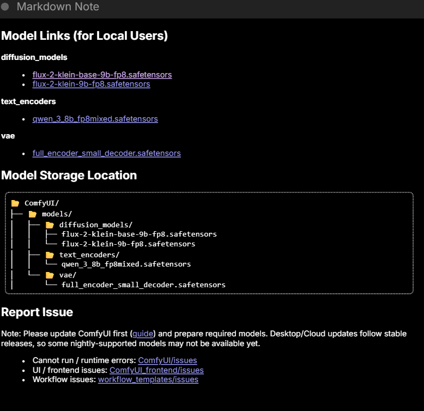
Task: Click the 'Workflow issues:' label
Action: pyautogui.click(x=64, y=379)
